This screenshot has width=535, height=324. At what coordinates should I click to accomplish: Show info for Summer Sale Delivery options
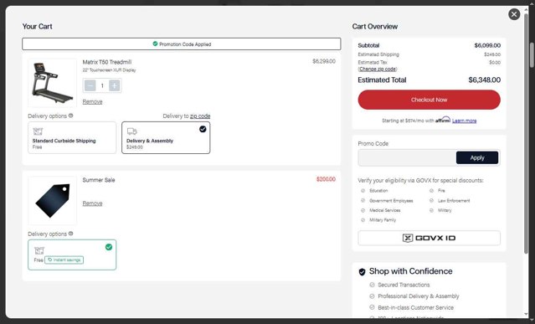click(x=70, y=234)
